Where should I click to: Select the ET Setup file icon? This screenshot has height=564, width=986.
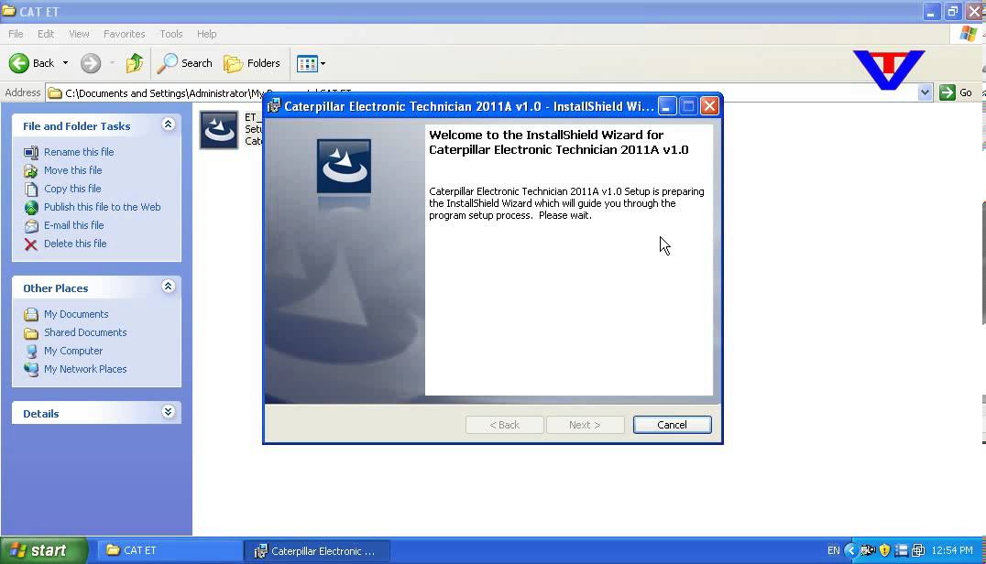219,130
